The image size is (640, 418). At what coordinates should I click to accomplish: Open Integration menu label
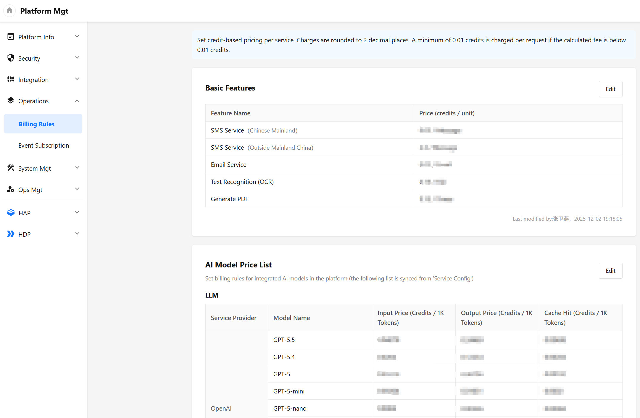[33, 80]
